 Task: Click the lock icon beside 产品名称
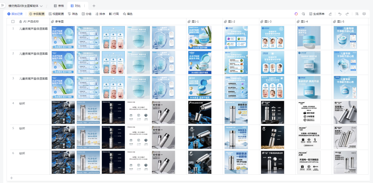click(x=20, y=22)
